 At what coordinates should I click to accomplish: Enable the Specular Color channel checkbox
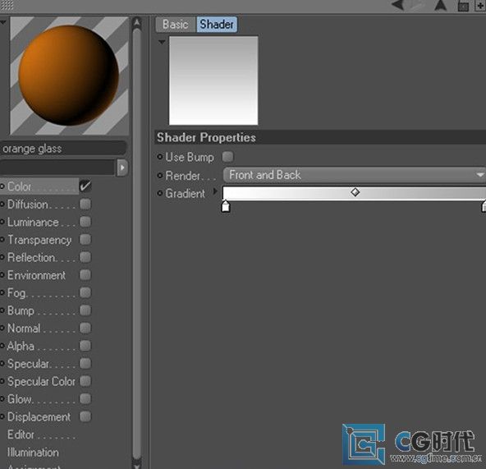tap(85, 381)
